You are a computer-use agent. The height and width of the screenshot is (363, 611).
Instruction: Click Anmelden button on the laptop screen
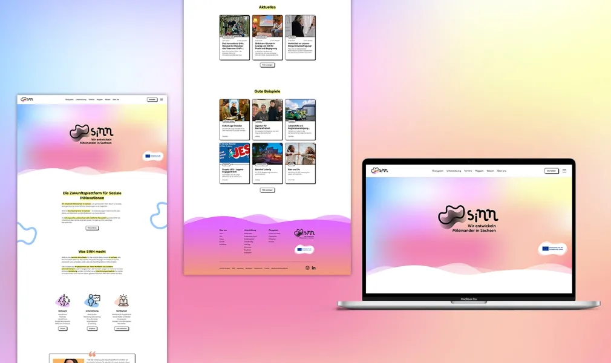[551, 171]
